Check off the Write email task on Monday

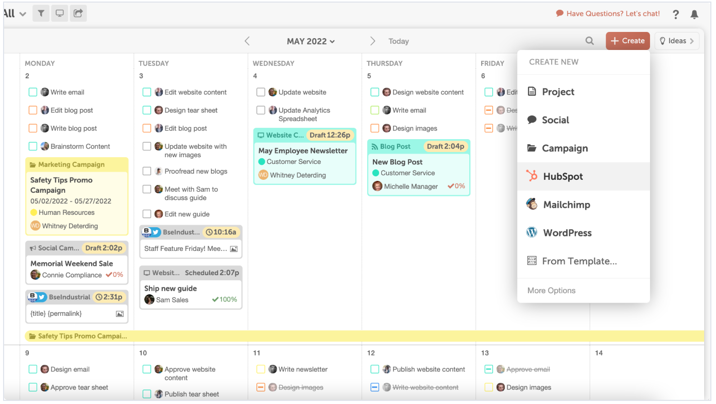point(33,92)
